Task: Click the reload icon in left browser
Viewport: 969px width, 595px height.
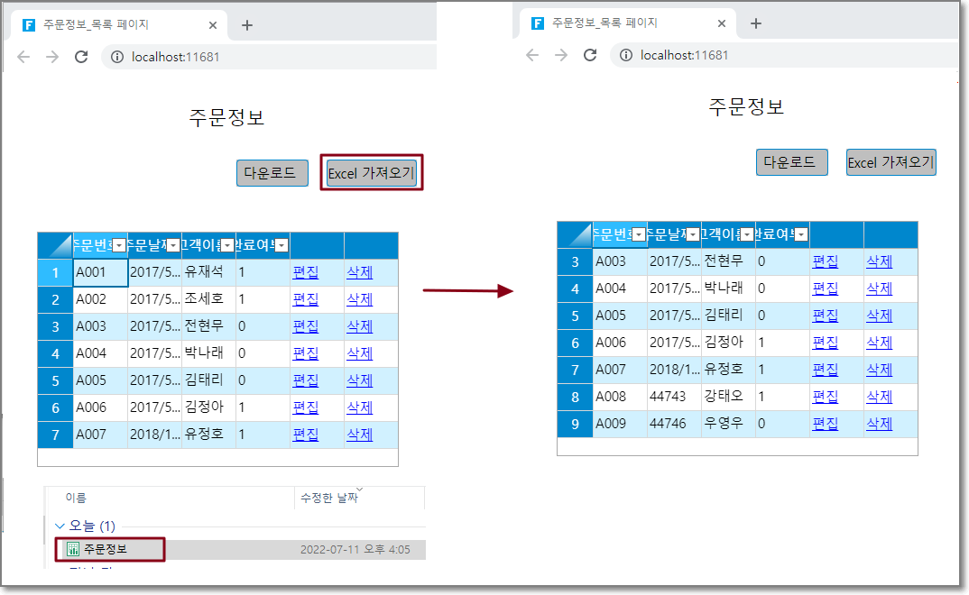Action: point(81,57)
